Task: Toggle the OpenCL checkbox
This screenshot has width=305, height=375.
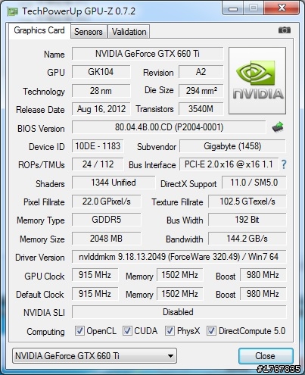Action: pyautogui.click(x=79, y=330)
